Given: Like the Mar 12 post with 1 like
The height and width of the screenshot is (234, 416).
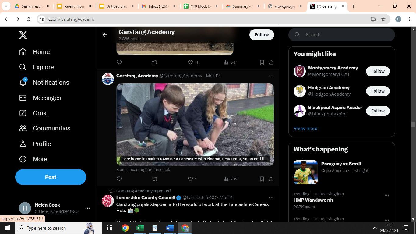Looking at the screenshot, I should point(192,179).
